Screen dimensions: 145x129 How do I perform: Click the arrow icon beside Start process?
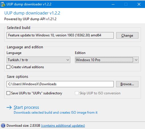(x=9, y=107)
